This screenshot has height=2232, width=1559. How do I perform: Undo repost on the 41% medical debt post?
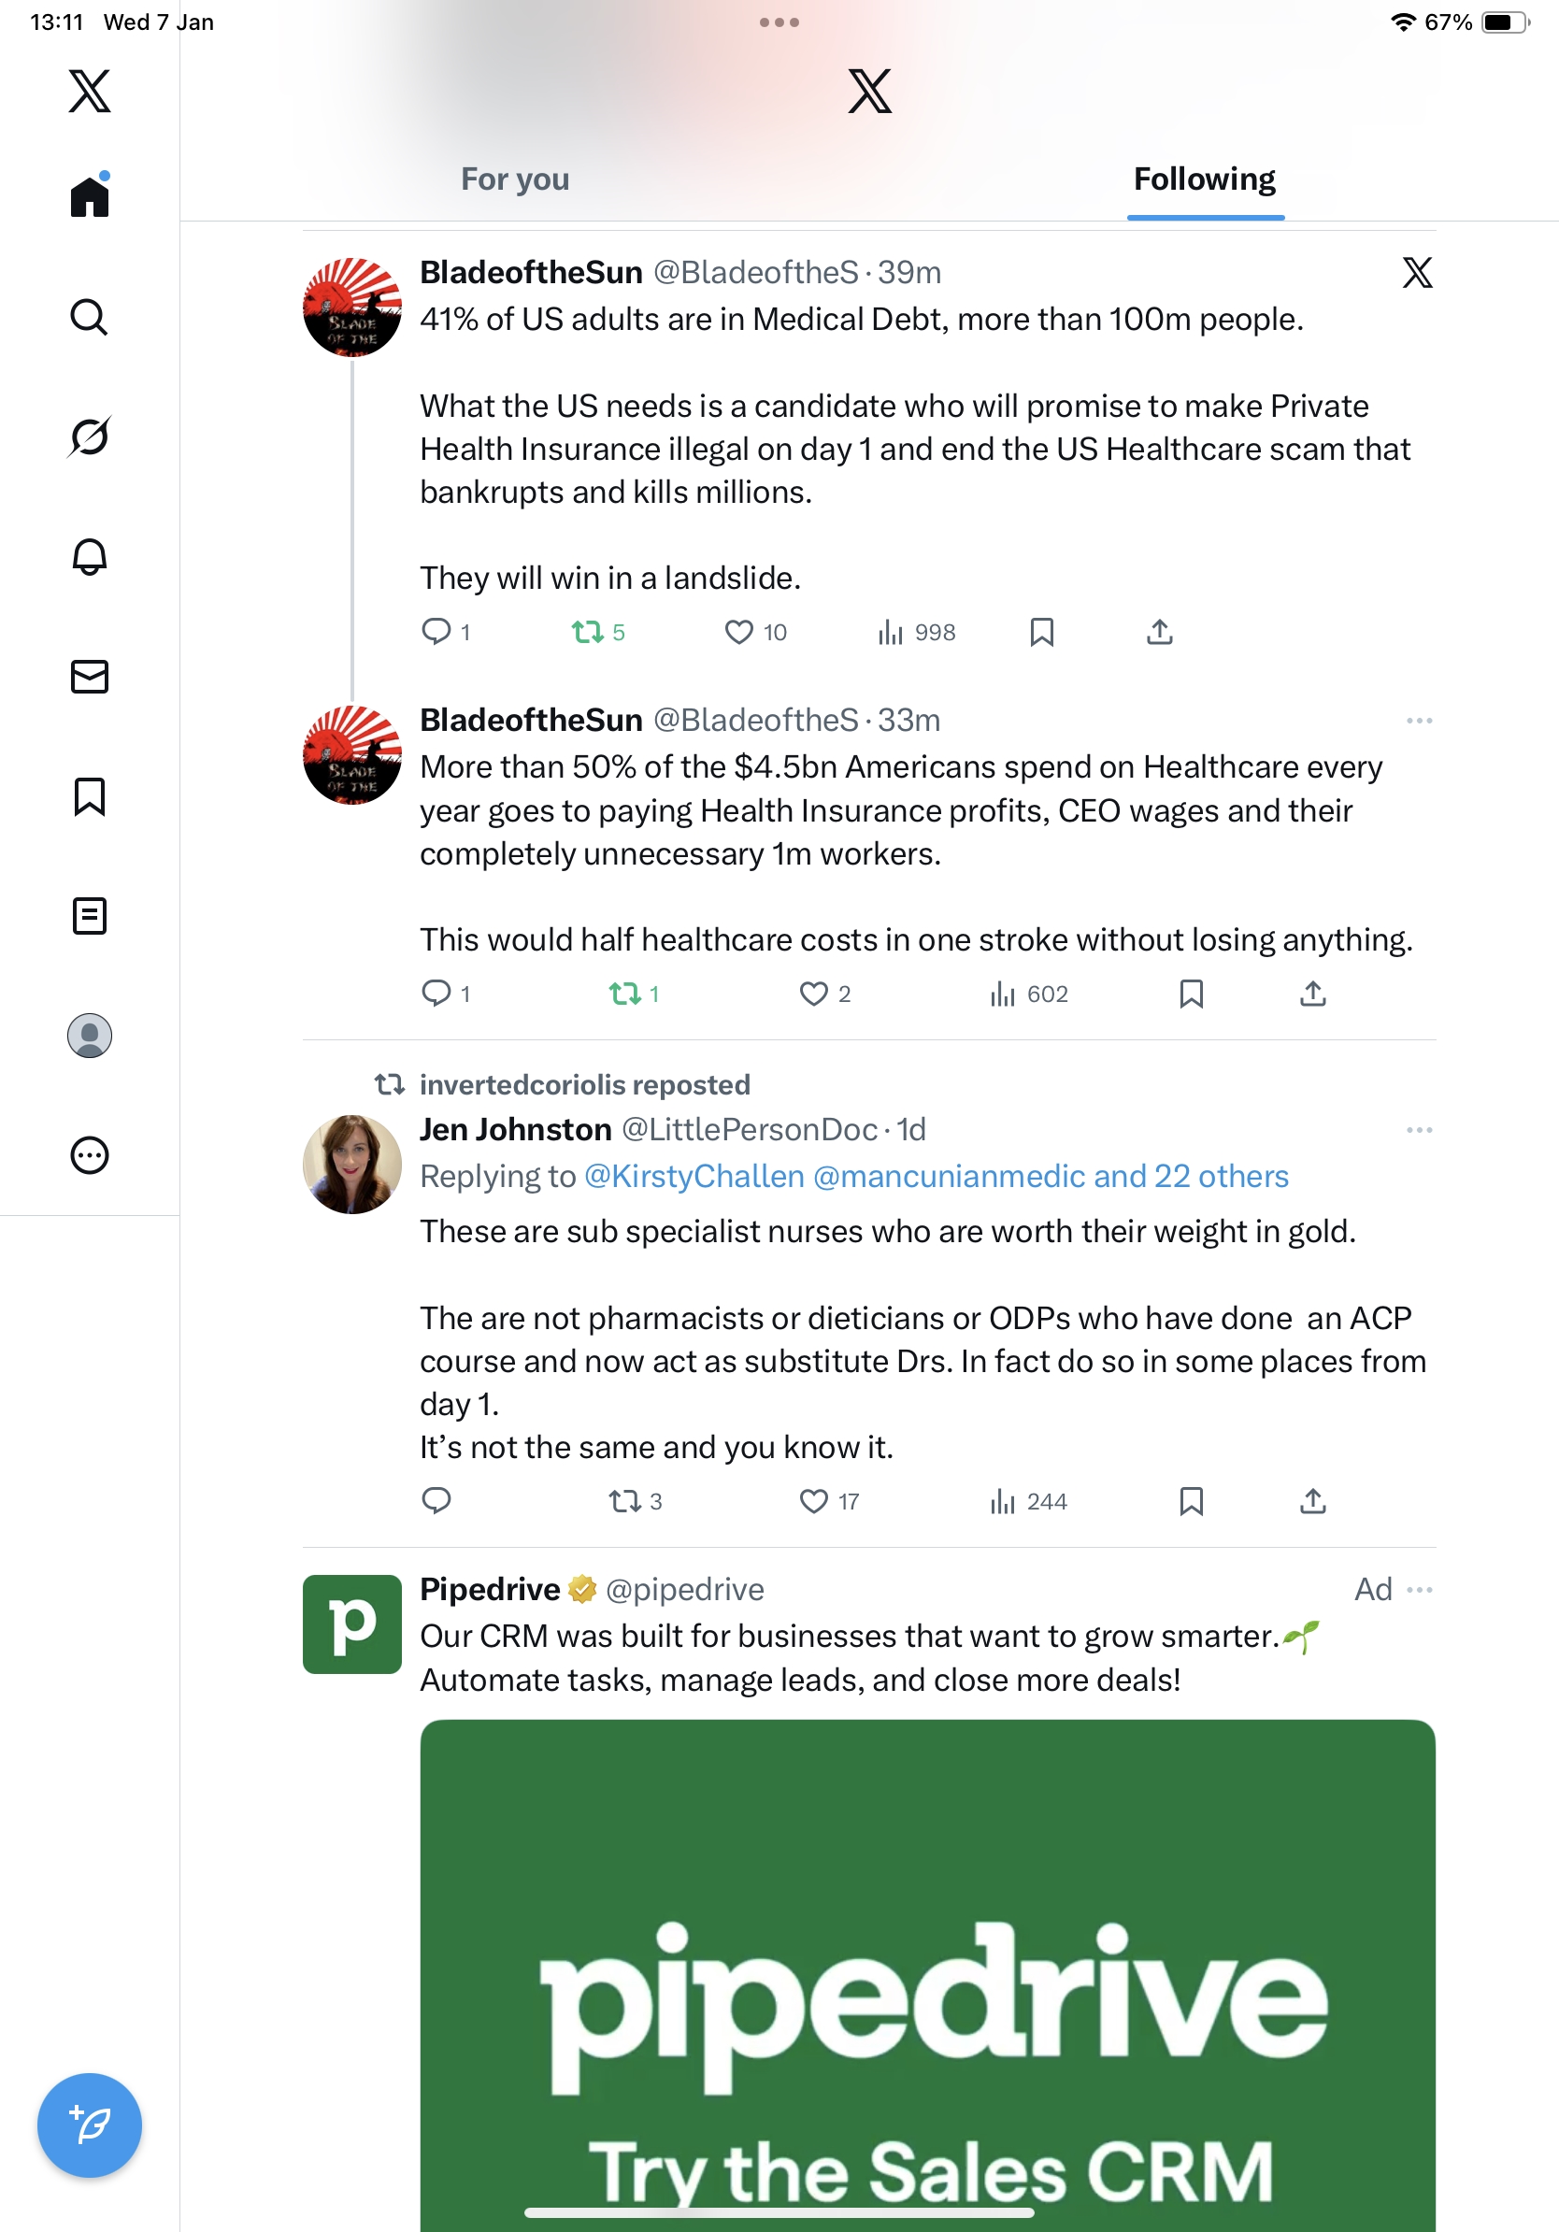coord(587,633)
